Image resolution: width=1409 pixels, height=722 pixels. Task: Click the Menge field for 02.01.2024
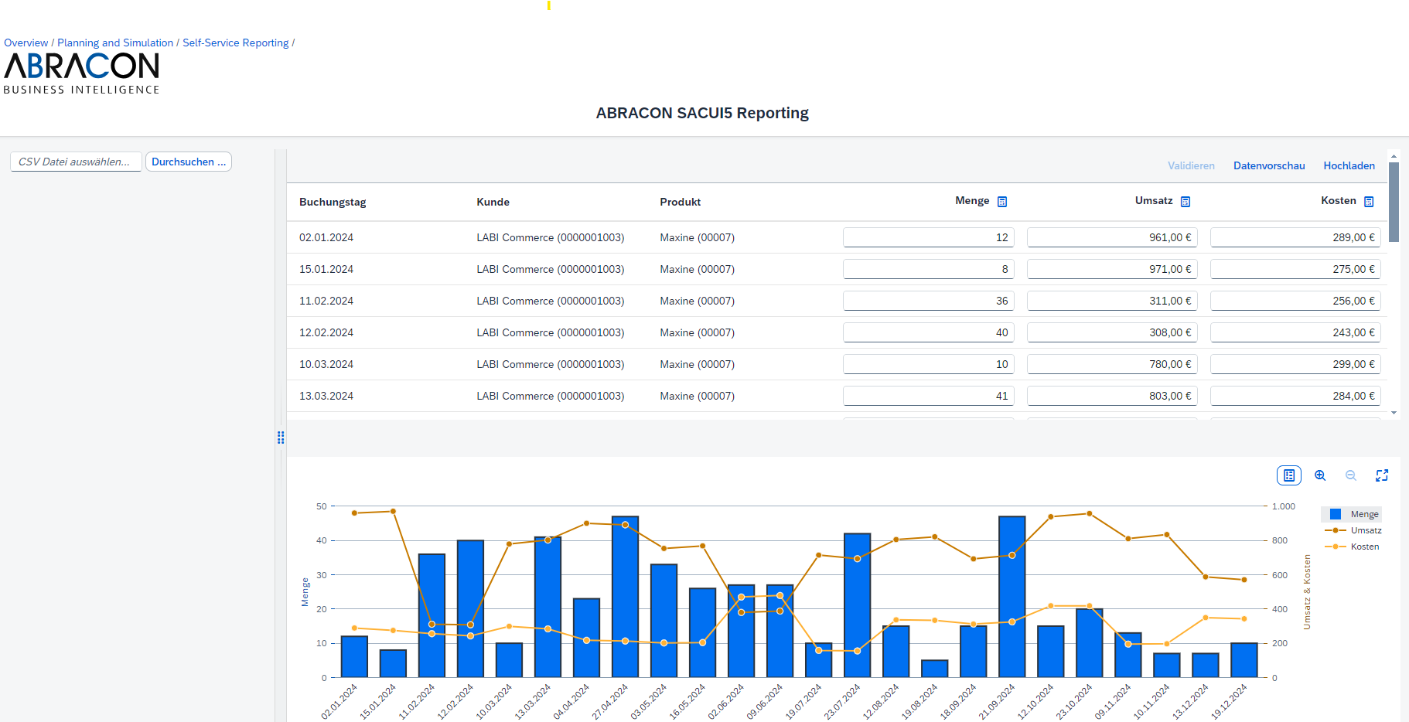click(x=928, y=237)
